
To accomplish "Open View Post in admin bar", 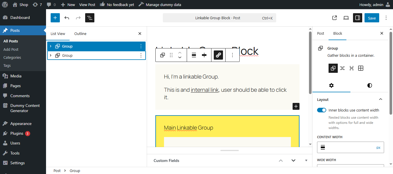I will coord(87,5).
